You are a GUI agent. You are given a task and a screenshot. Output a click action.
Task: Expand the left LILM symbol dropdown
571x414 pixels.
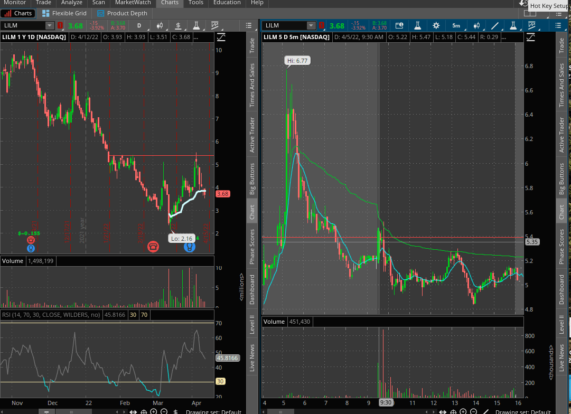[x=49, y=25]
